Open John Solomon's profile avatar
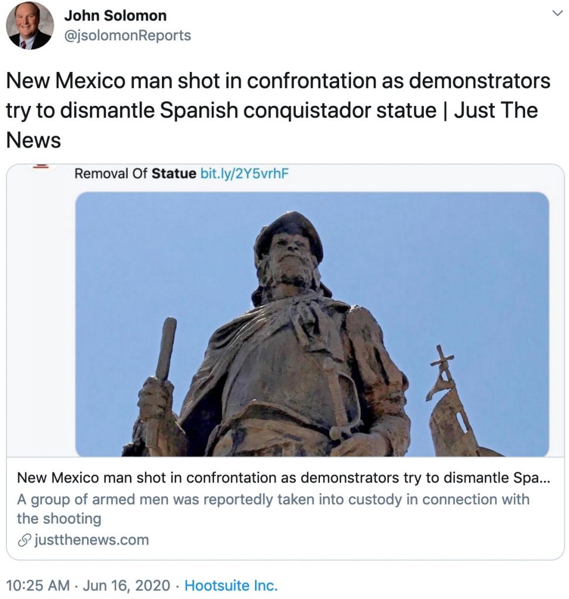This screenshot has width=569, height=599. 30,26
